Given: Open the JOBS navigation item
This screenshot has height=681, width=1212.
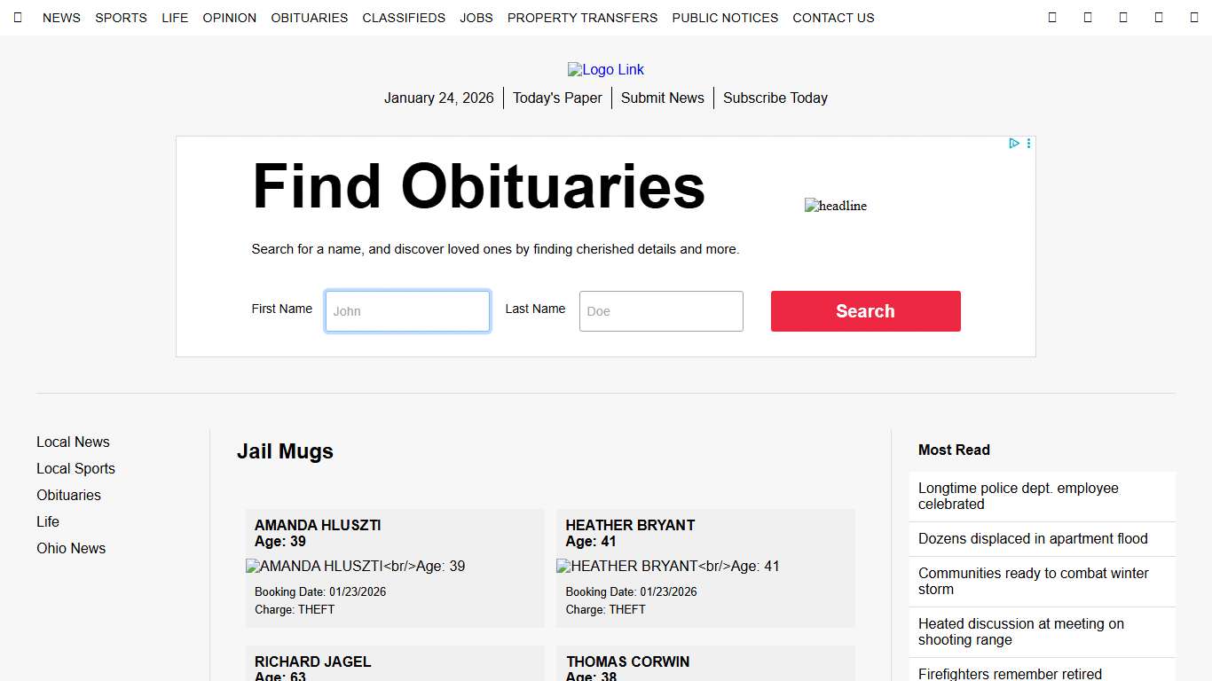Looking at the screenshot, I should [x=476, y=18].
